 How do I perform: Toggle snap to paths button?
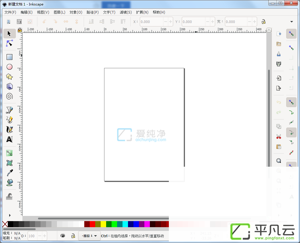[291, 112]
